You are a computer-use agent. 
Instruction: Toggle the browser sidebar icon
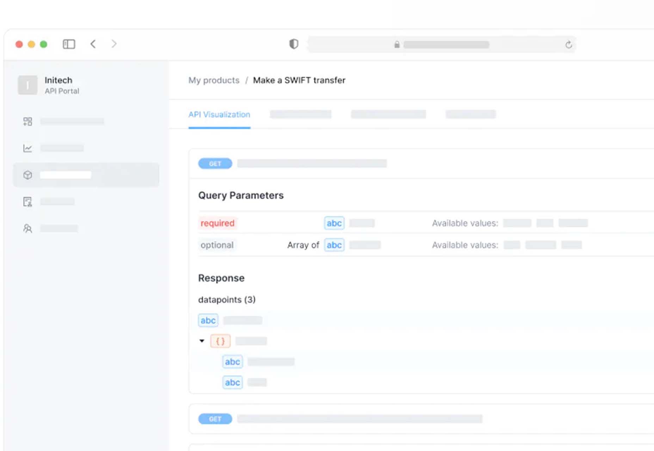coord(69,44)
